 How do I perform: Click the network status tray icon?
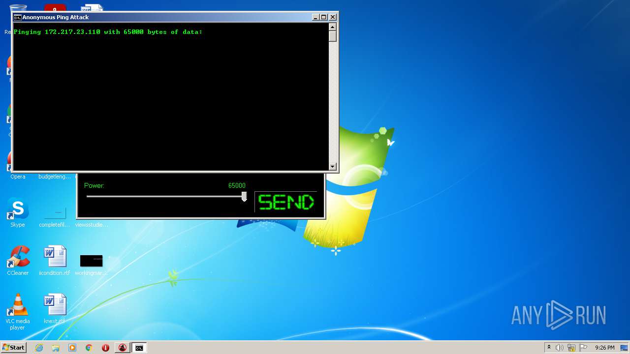coord(571,348)
